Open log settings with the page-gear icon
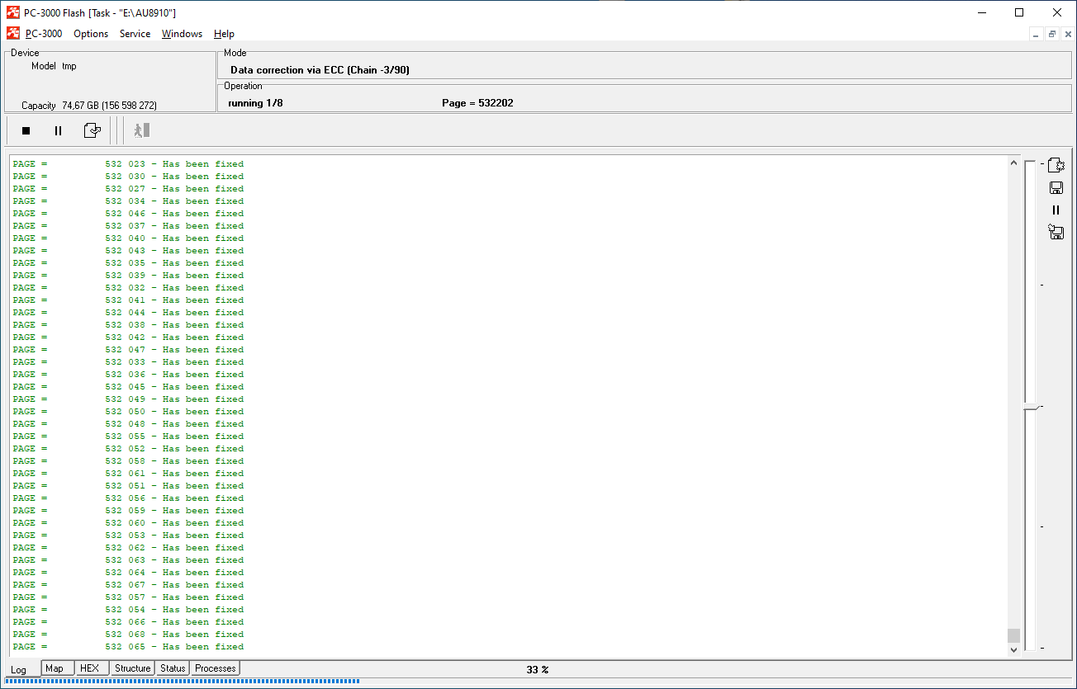Image resolution: width=1077 pixels, height=689 pixels. [x=1056, y=165]
